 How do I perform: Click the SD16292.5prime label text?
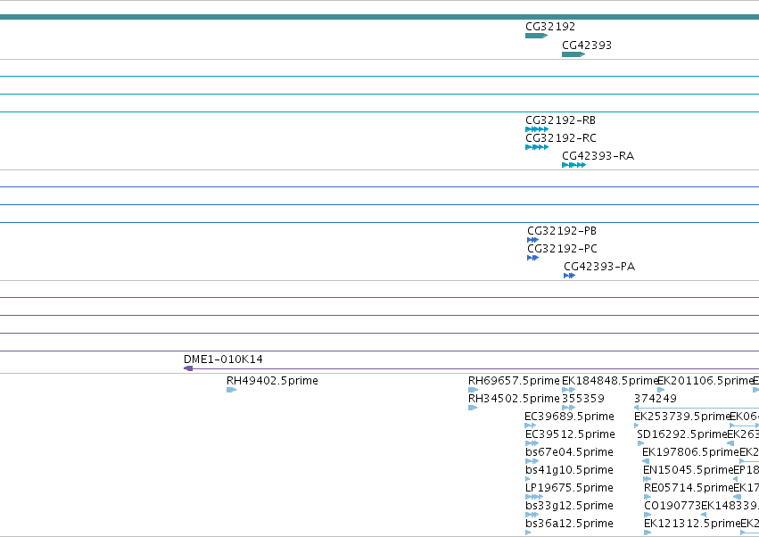click(682, 434)
